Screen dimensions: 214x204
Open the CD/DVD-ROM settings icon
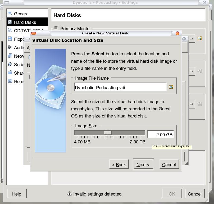click(x=10, y=30)
